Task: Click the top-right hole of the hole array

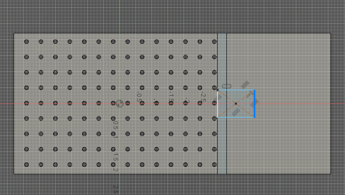Action: 214,42
